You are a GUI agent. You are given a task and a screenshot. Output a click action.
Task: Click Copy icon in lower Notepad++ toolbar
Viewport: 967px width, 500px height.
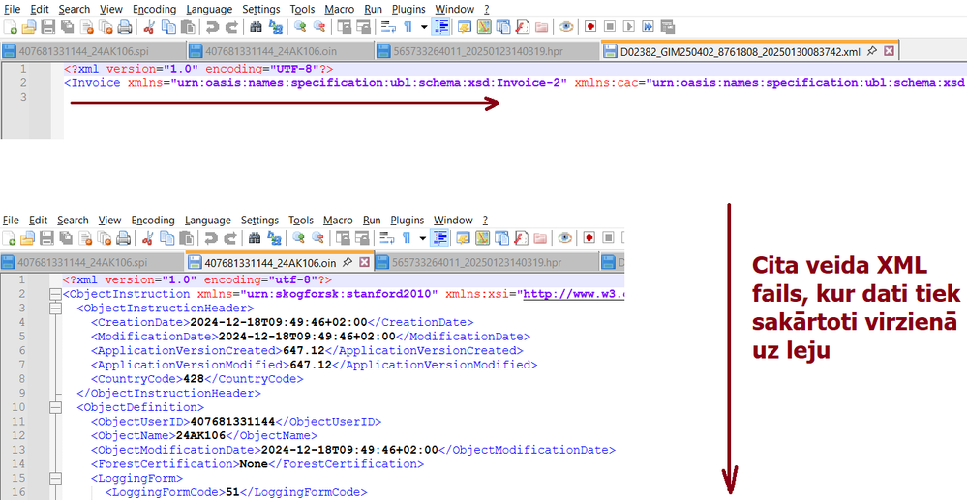coord(166,237)
